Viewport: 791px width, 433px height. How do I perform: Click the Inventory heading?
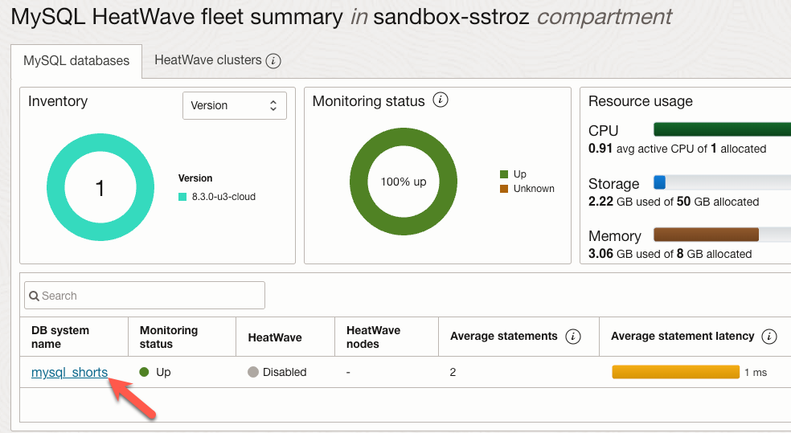click(58, 101)
